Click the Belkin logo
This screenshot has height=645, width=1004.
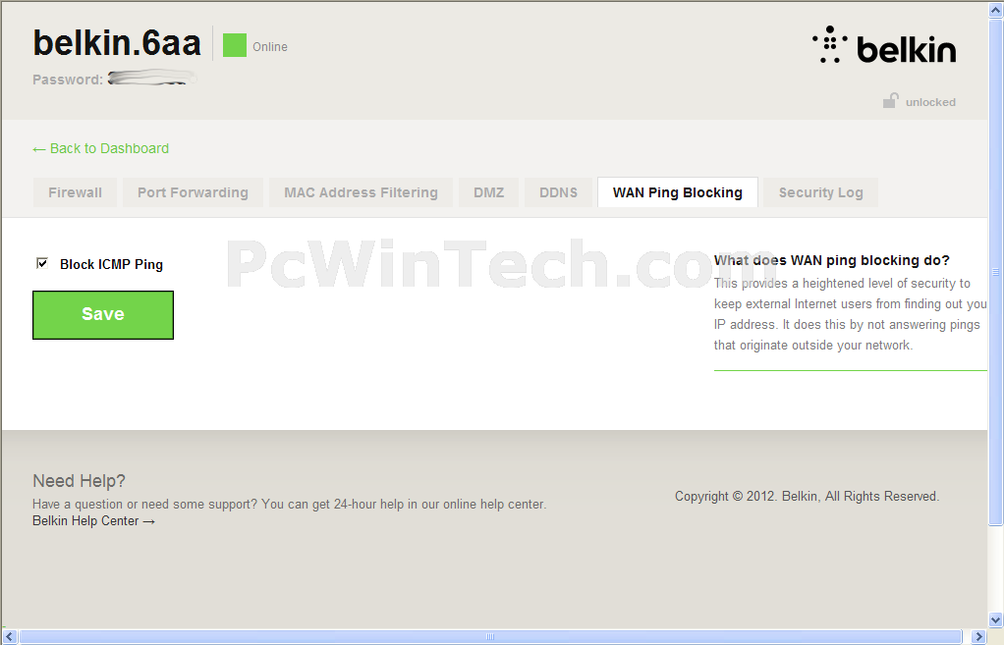[x=884, y=45]
